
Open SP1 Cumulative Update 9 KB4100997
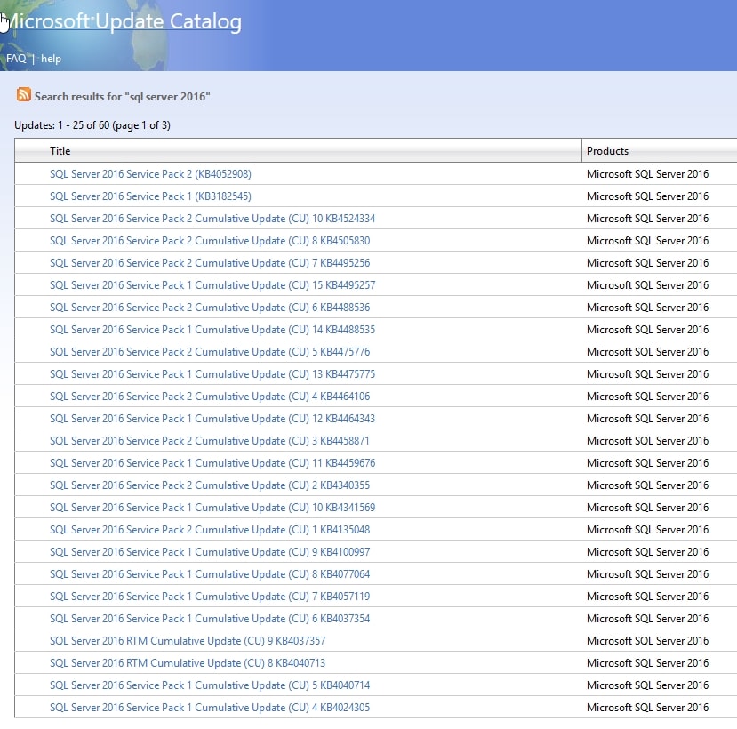[210, 552]
